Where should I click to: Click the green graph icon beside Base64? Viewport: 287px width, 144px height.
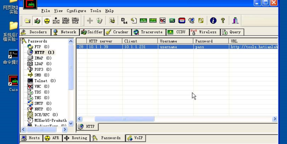[x=143, y=21]
